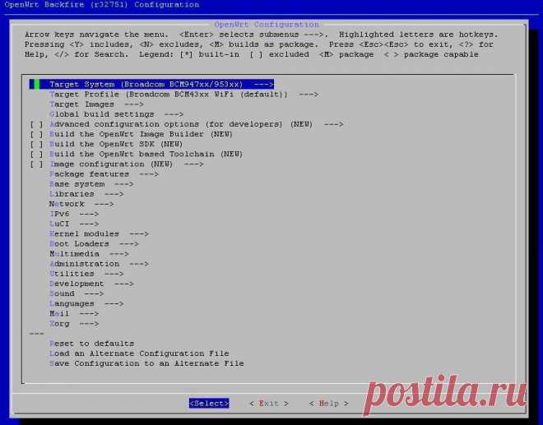Open the Xorg entry
The width and height of the screenshot is (543, 425).
coord(74,324)
